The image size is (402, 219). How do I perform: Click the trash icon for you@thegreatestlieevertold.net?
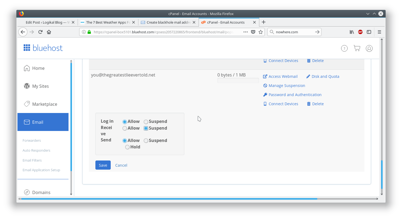pos(309,104)
